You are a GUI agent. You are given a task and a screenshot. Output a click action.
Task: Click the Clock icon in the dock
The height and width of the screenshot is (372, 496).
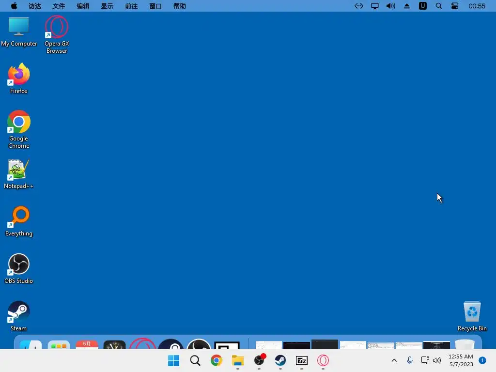point(114,344)
